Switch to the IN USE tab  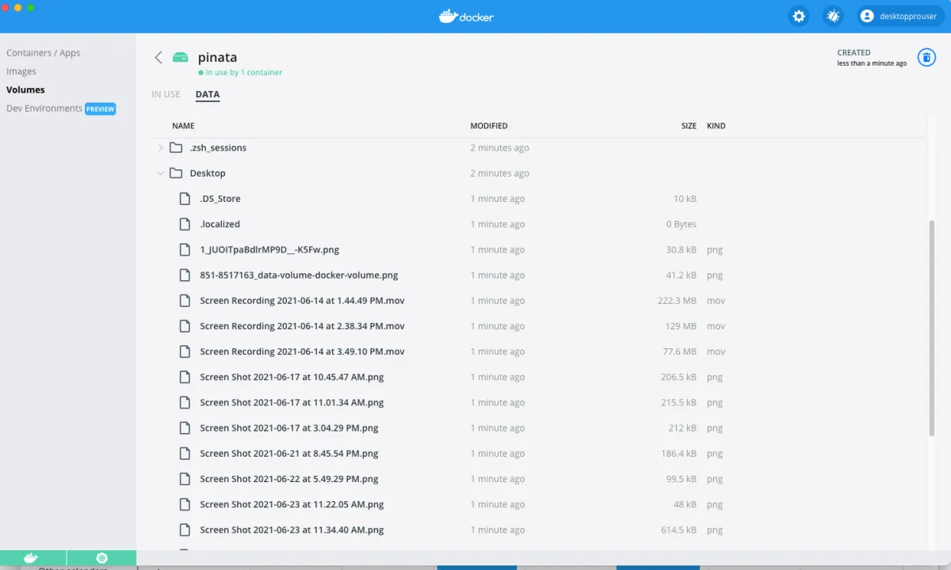(x=166, y=94)
